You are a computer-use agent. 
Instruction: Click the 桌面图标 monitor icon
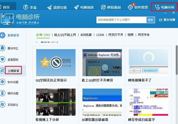[2, 59]
